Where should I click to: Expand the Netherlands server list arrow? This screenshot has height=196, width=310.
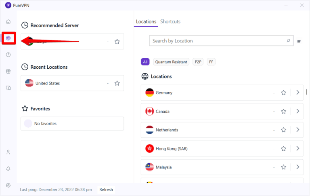point(297,130)
